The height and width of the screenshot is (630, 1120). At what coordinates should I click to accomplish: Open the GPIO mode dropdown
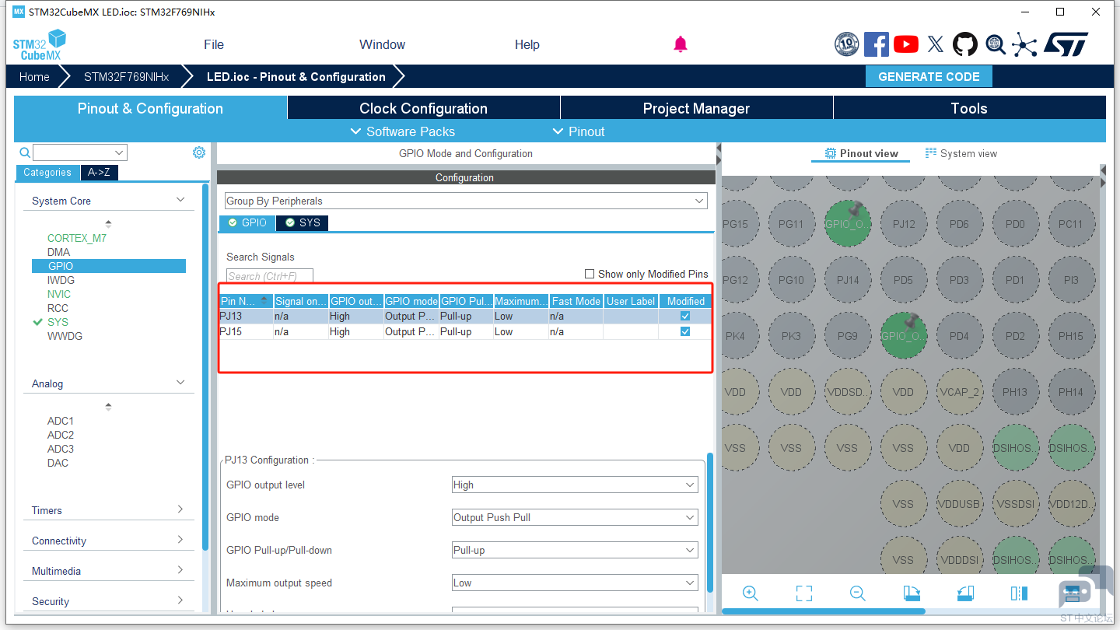(x=575, y=517)
